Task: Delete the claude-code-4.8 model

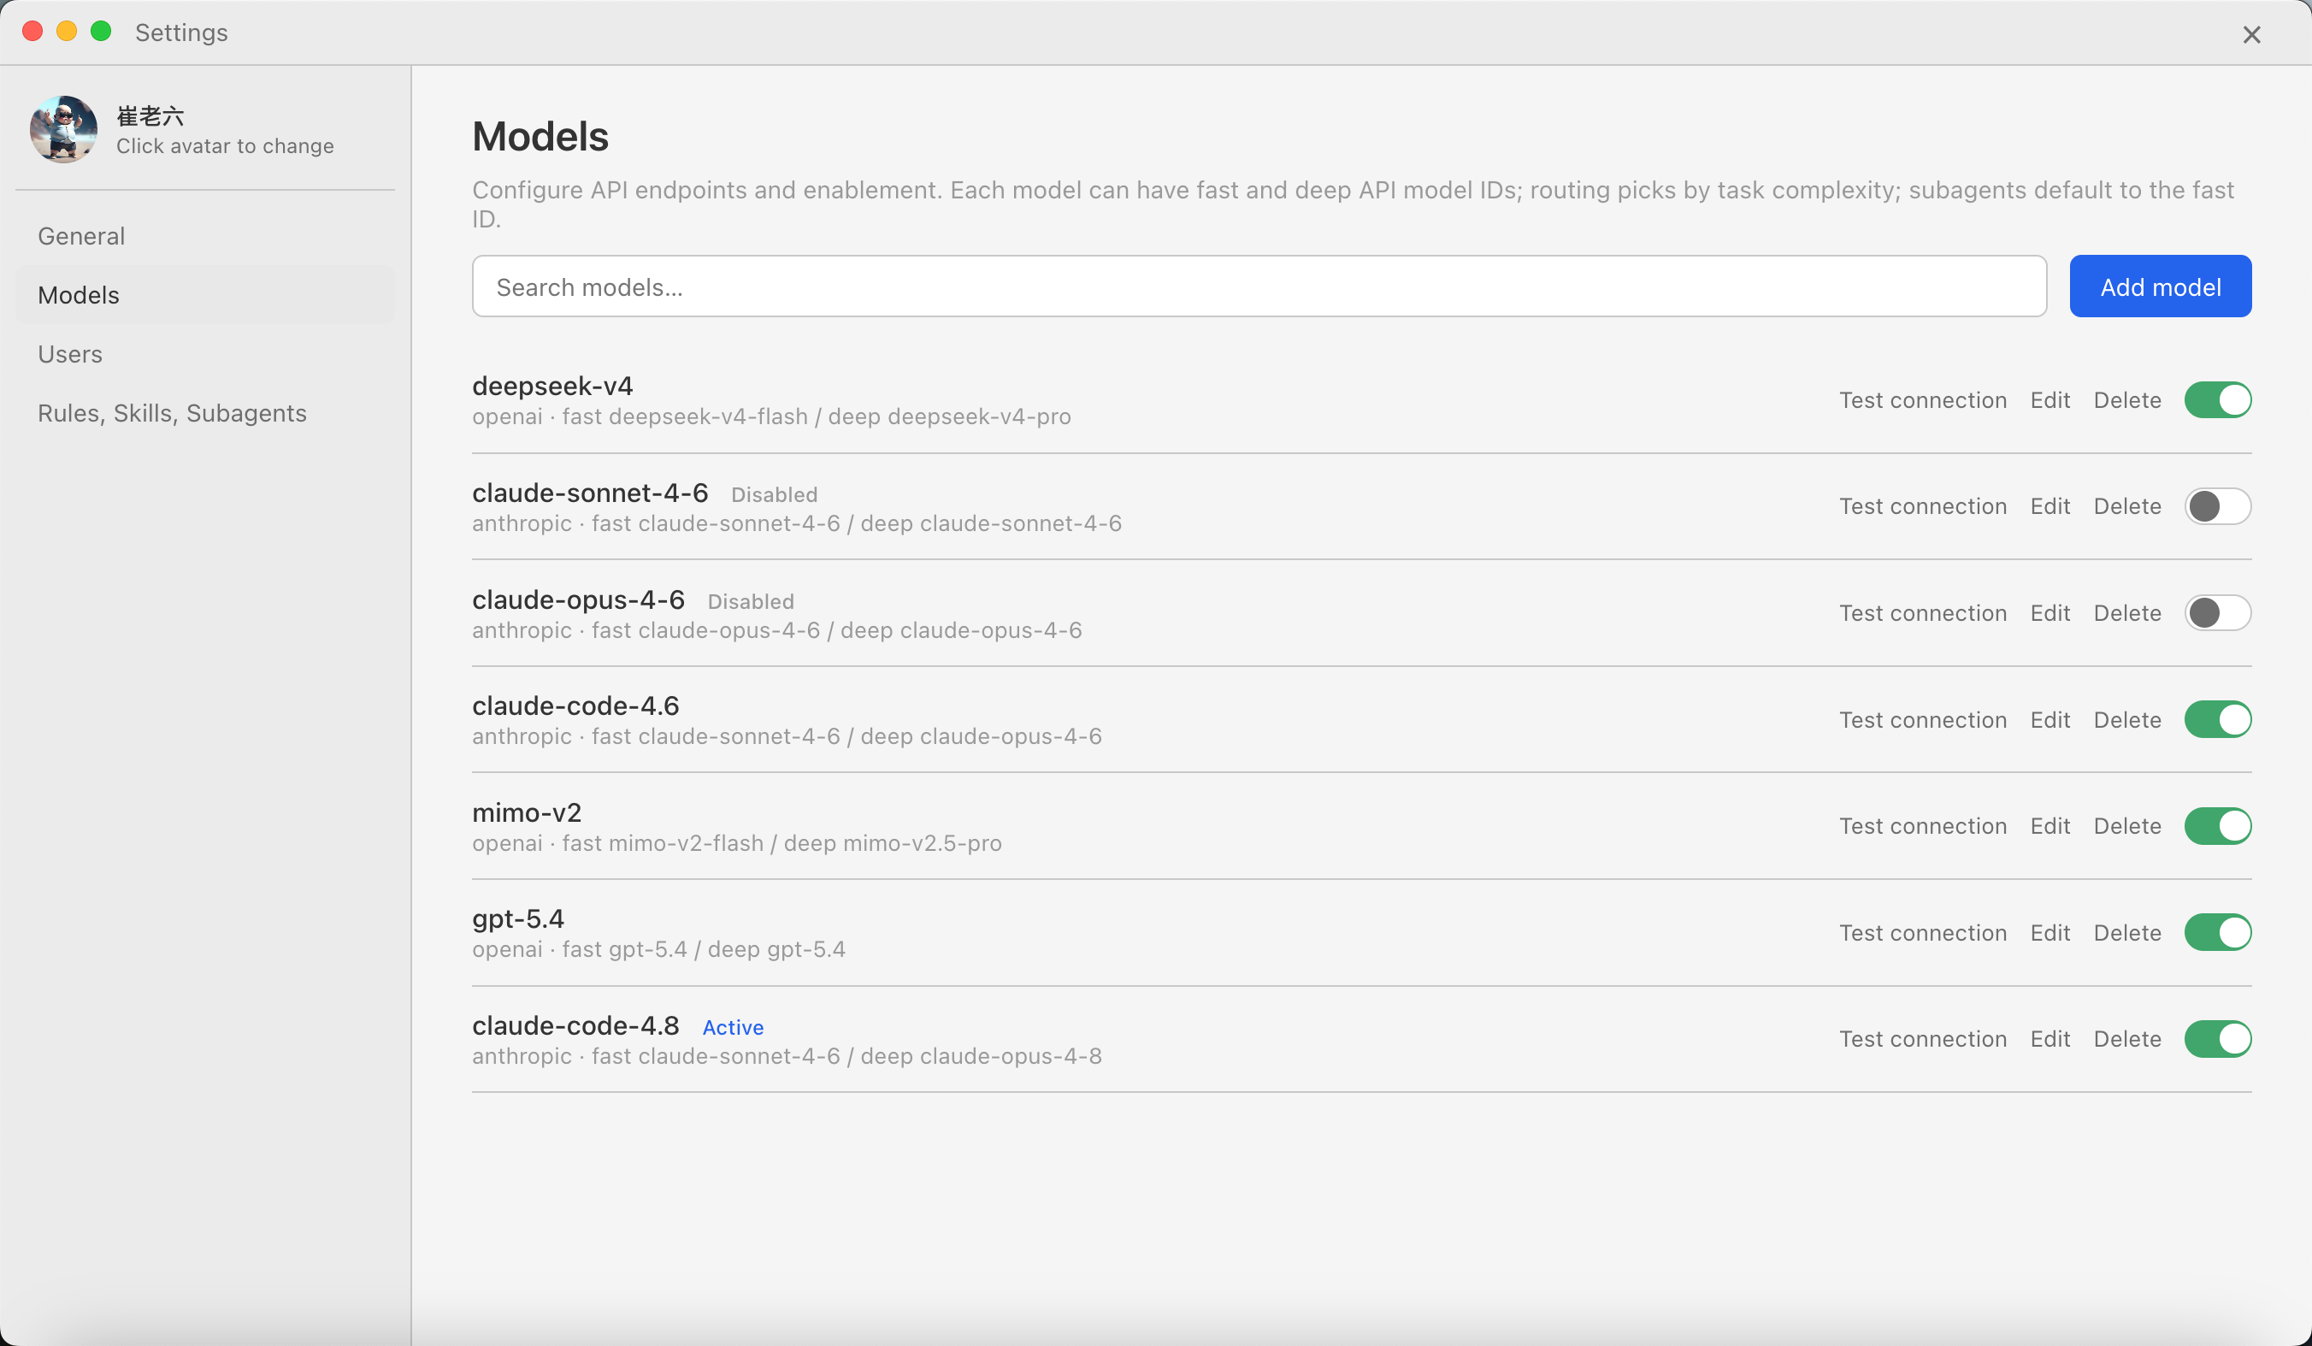Action: (2126, 1039)
